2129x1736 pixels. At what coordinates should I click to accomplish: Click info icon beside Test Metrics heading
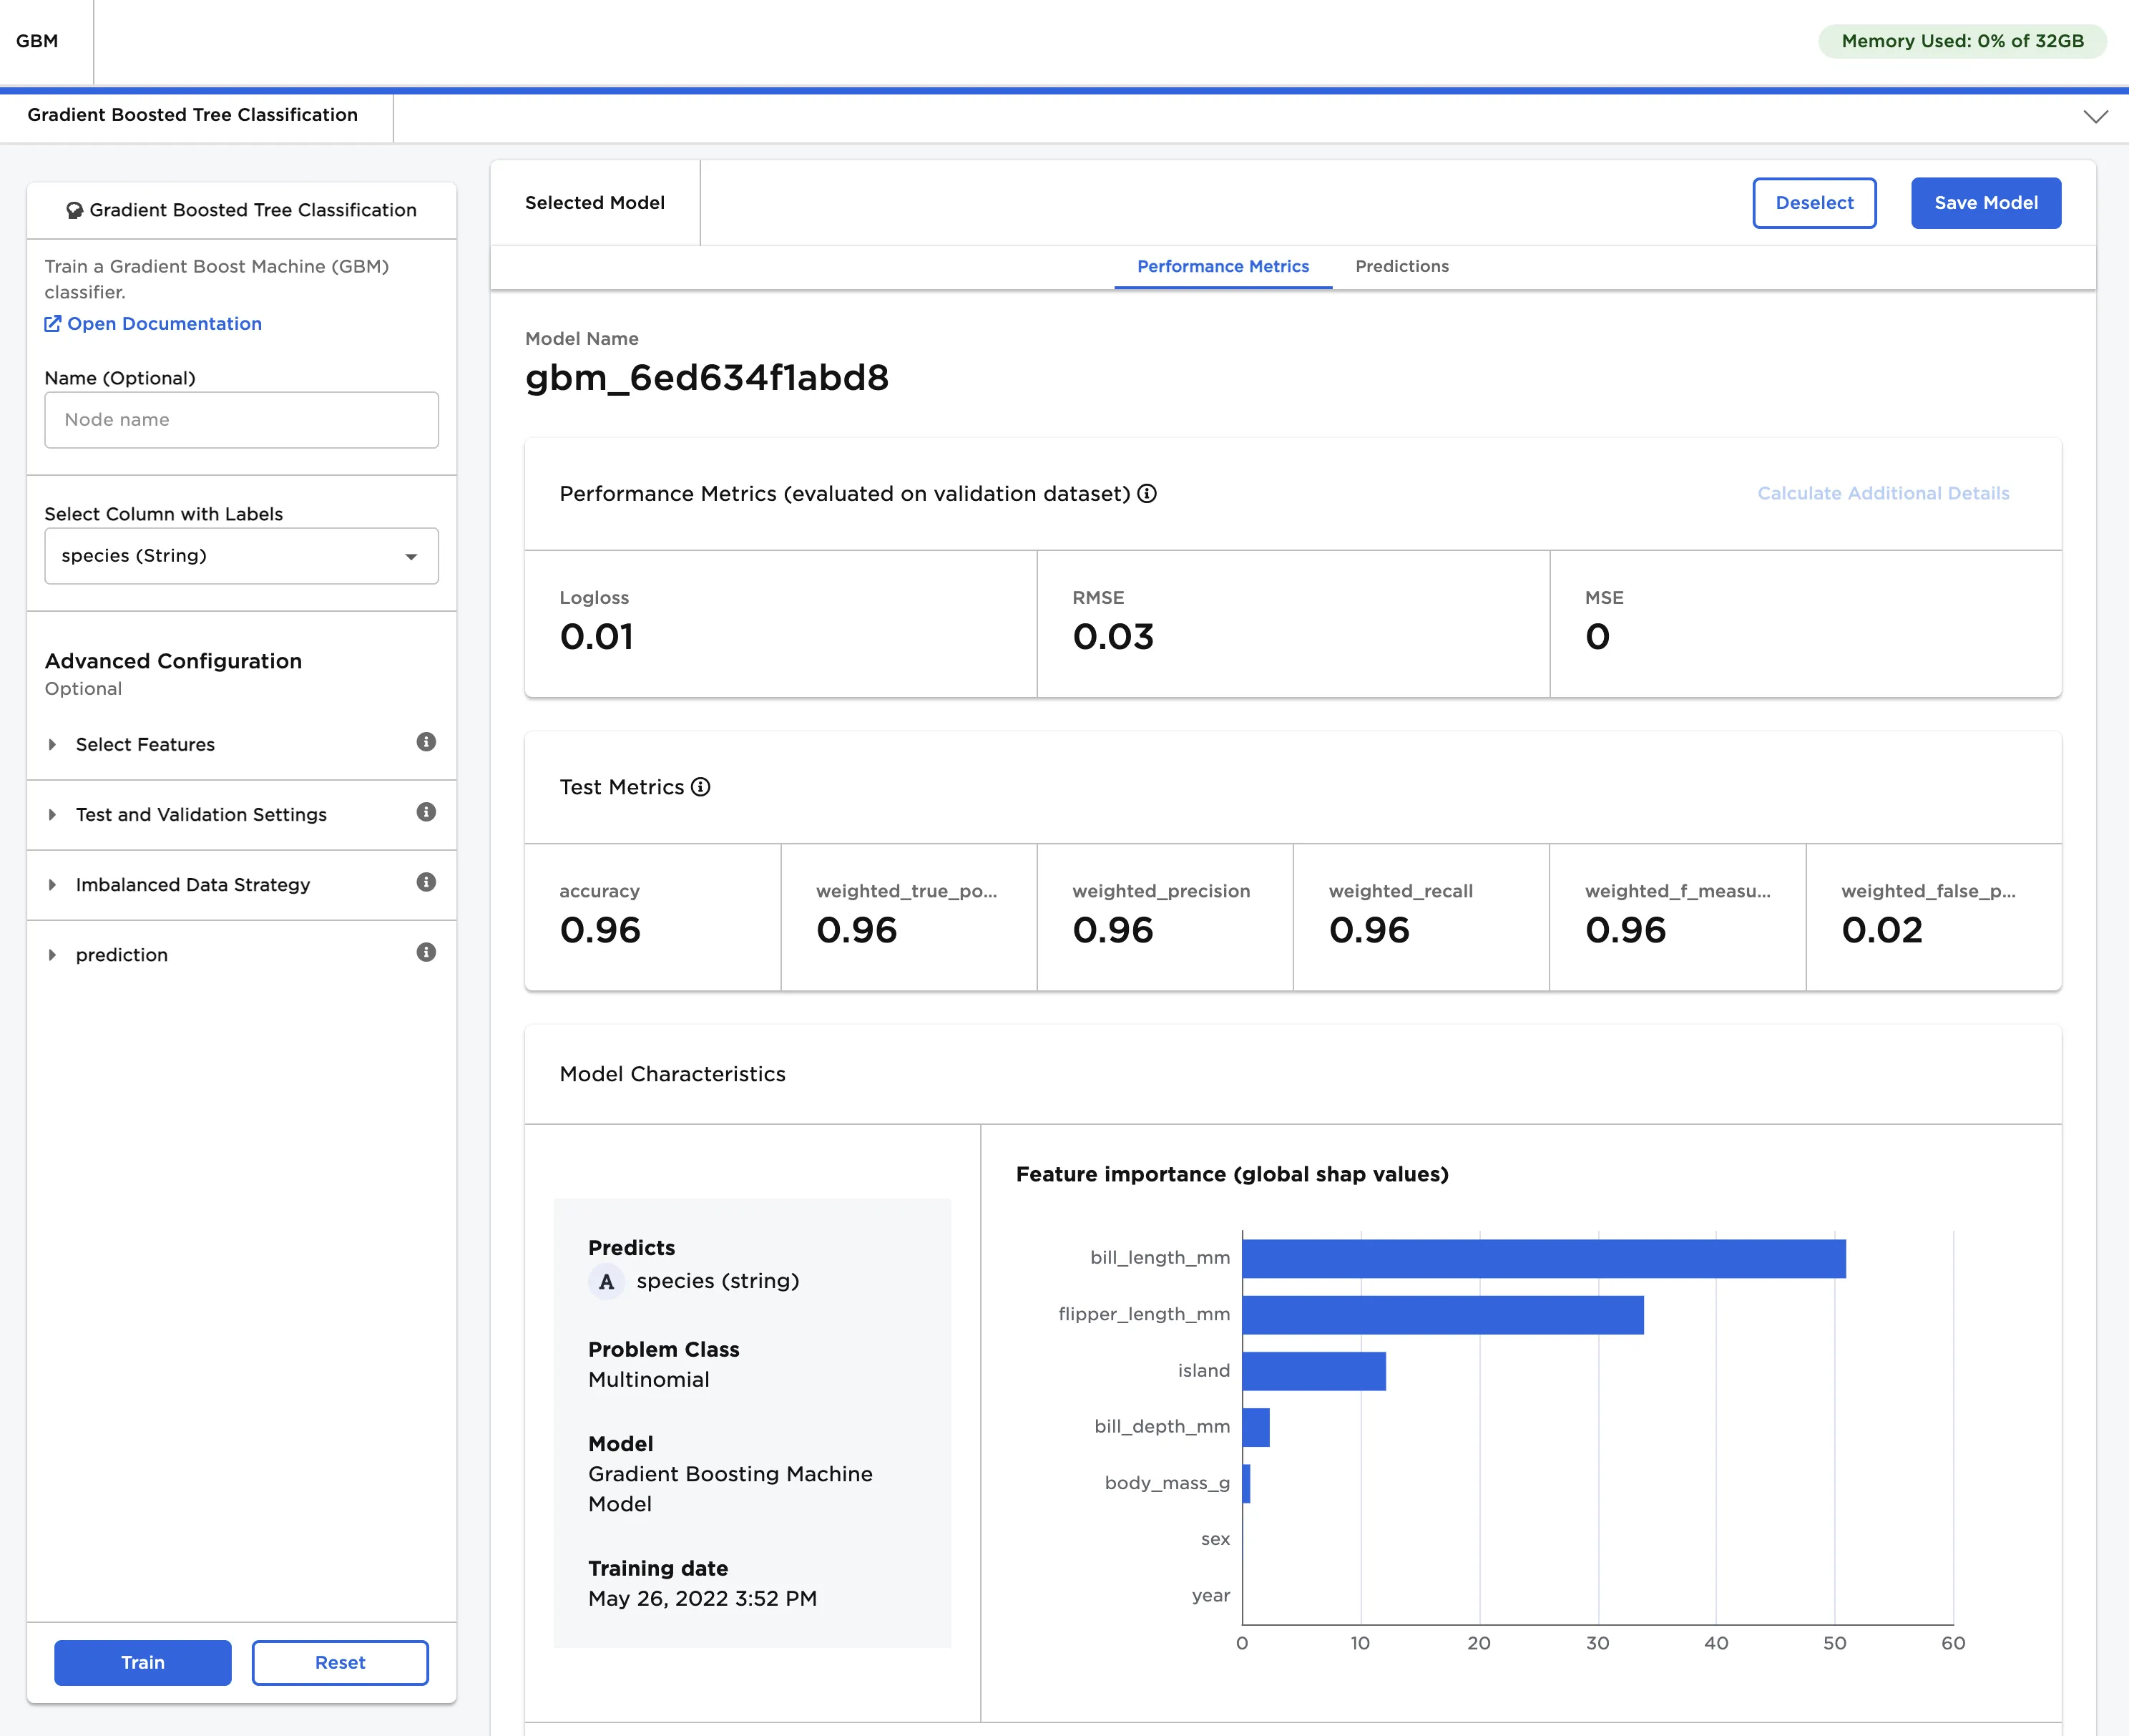(x=700, y=787)
